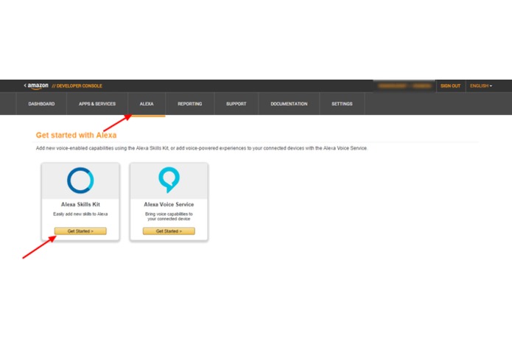Click Get Started under Alexa Voice Service
512x364 pixels.
tap(169, 231)
